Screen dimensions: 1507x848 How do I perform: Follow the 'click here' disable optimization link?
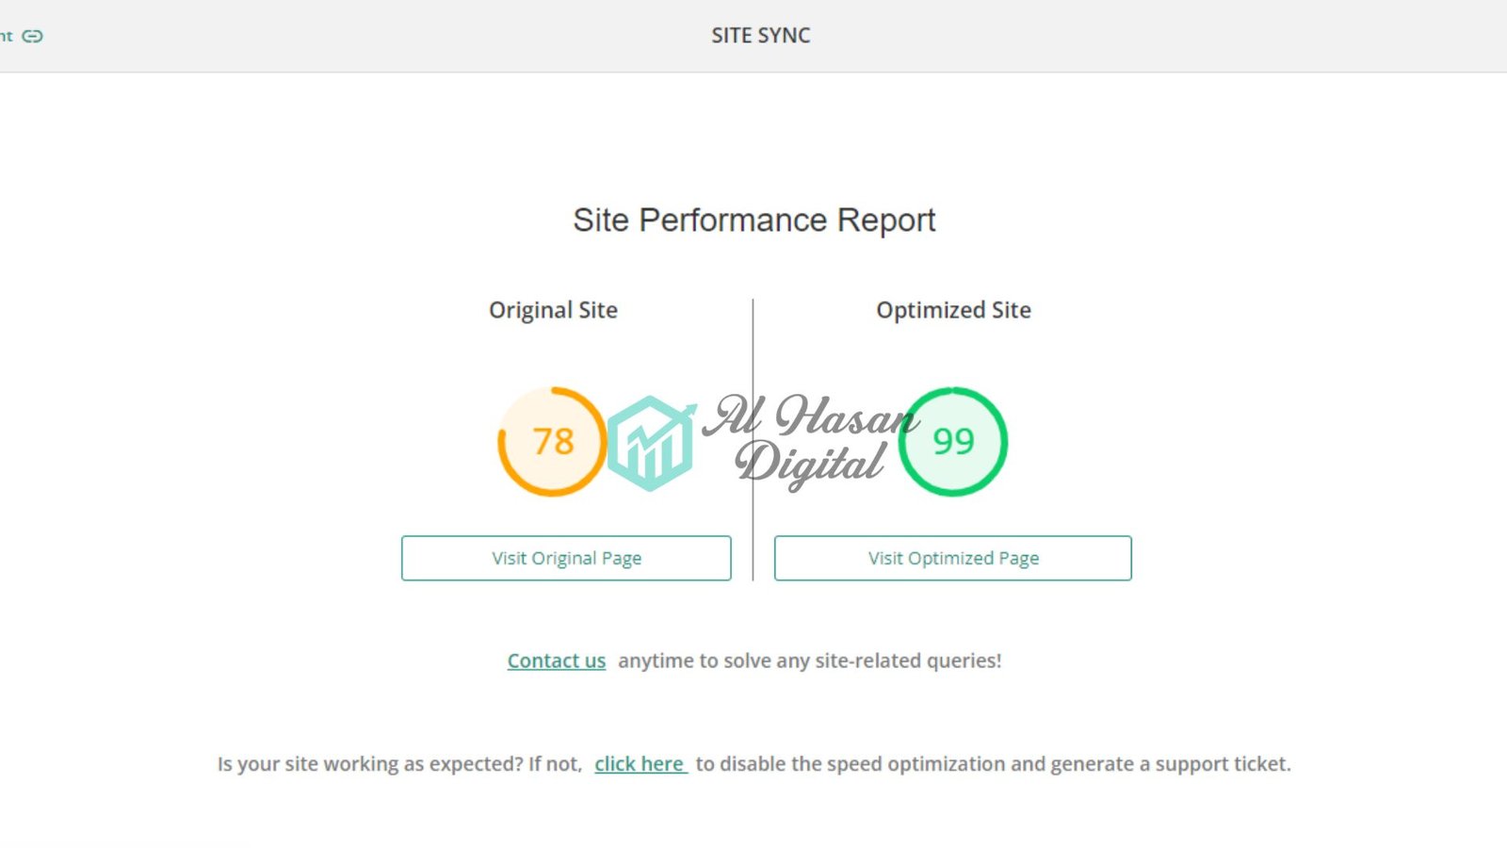pyautogui.click(x=640, y=764)
